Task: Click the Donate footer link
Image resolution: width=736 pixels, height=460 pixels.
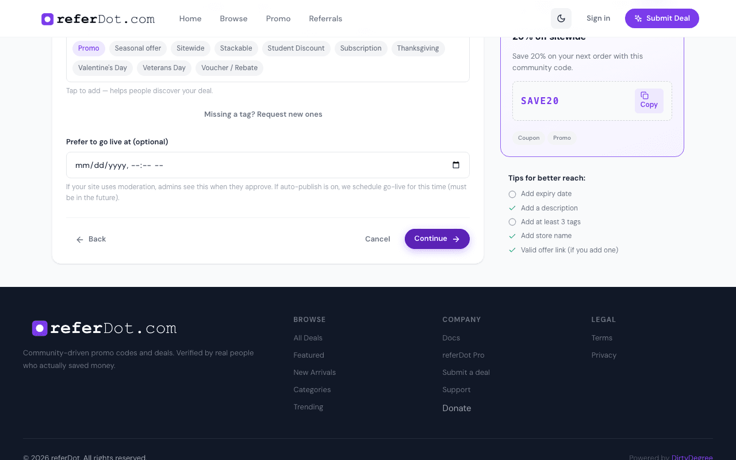Action: [x=457, y=408]
